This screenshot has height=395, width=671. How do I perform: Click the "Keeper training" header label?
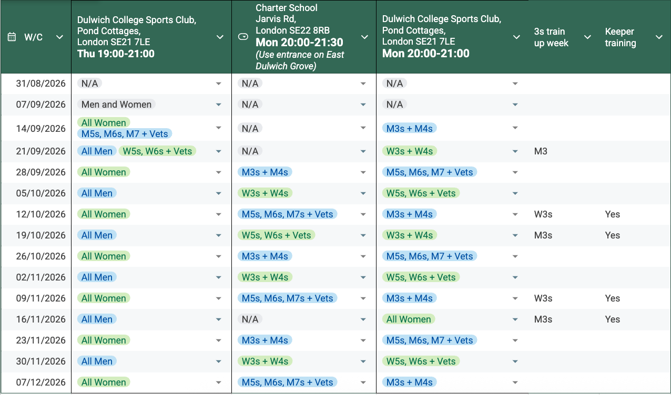coord(621,37)
